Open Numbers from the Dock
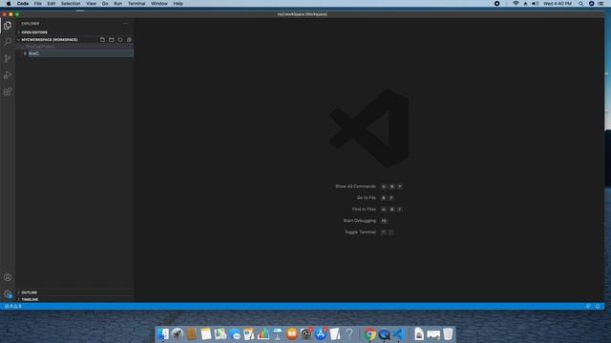 [x=263, y=334]
